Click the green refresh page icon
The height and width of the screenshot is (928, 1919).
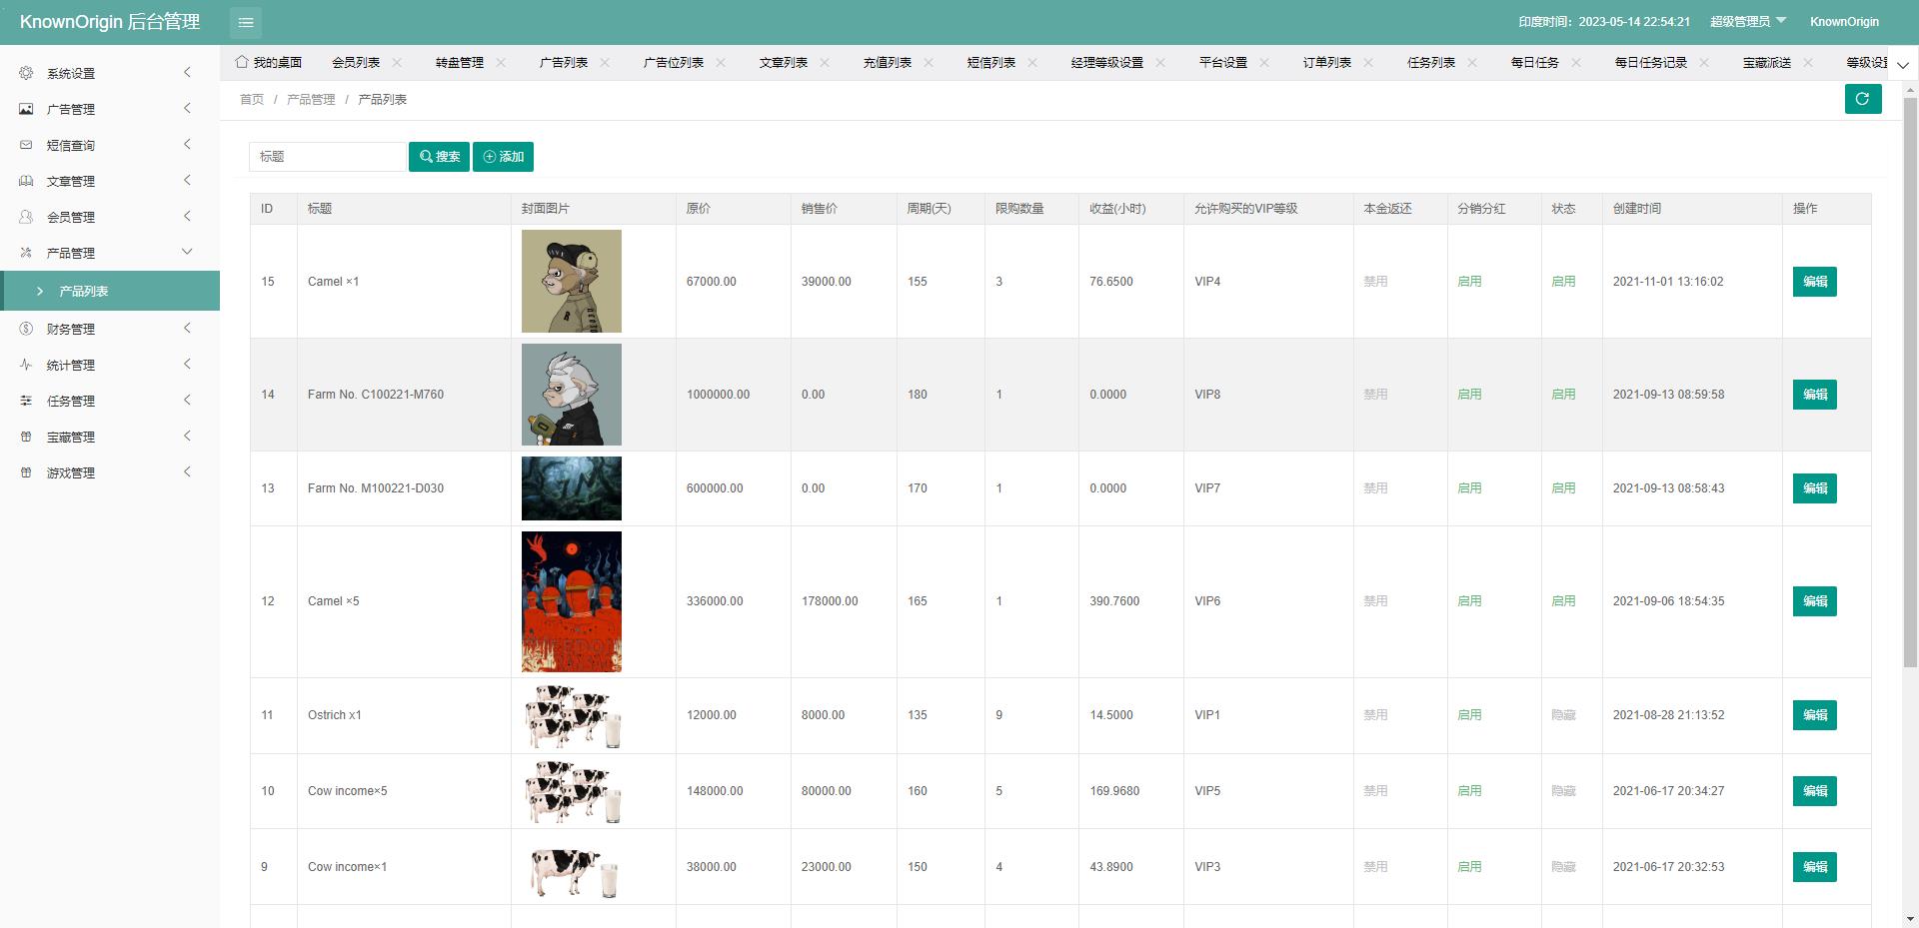point(1862,99)
